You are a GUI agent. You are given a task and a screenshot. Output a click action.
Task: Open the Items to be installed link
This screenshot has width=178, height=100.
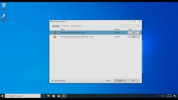click(x=60, y=81)
